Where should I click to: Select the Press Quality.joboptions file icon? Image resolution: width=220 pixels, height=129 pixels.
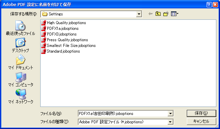coord(44,40)
